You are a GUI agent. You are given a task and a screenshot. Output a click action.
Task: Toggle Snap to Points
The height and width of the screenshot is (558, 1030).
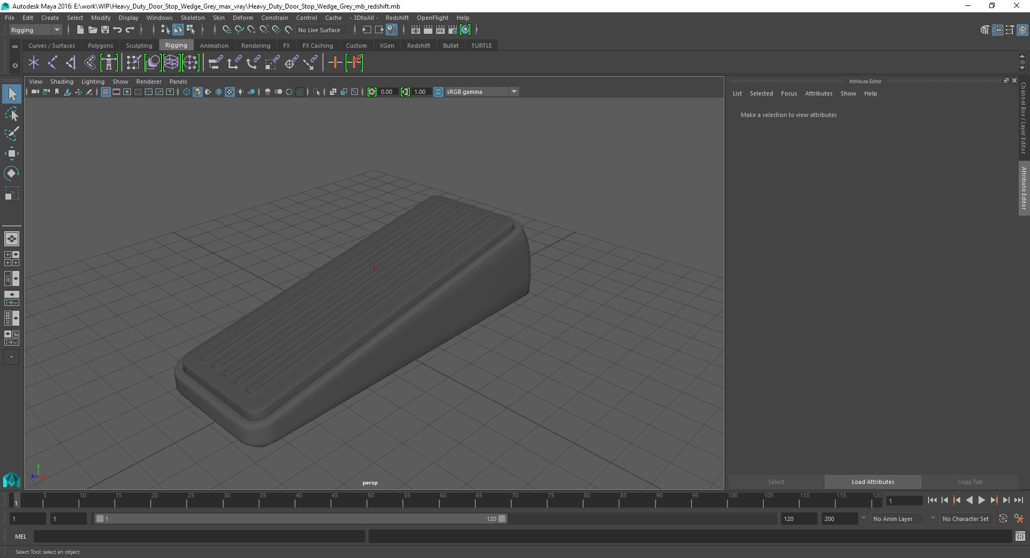click(x=251, y=30)
